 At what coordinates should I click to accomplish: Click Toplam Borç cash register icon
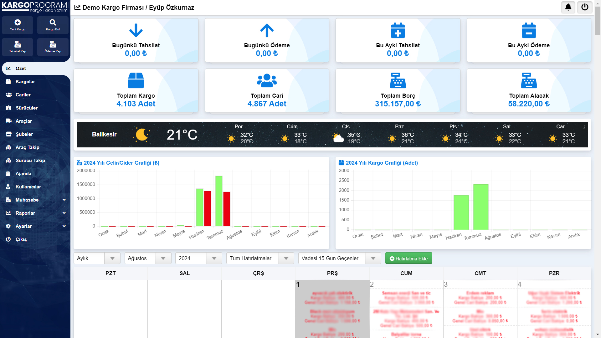tap(398, 80)
